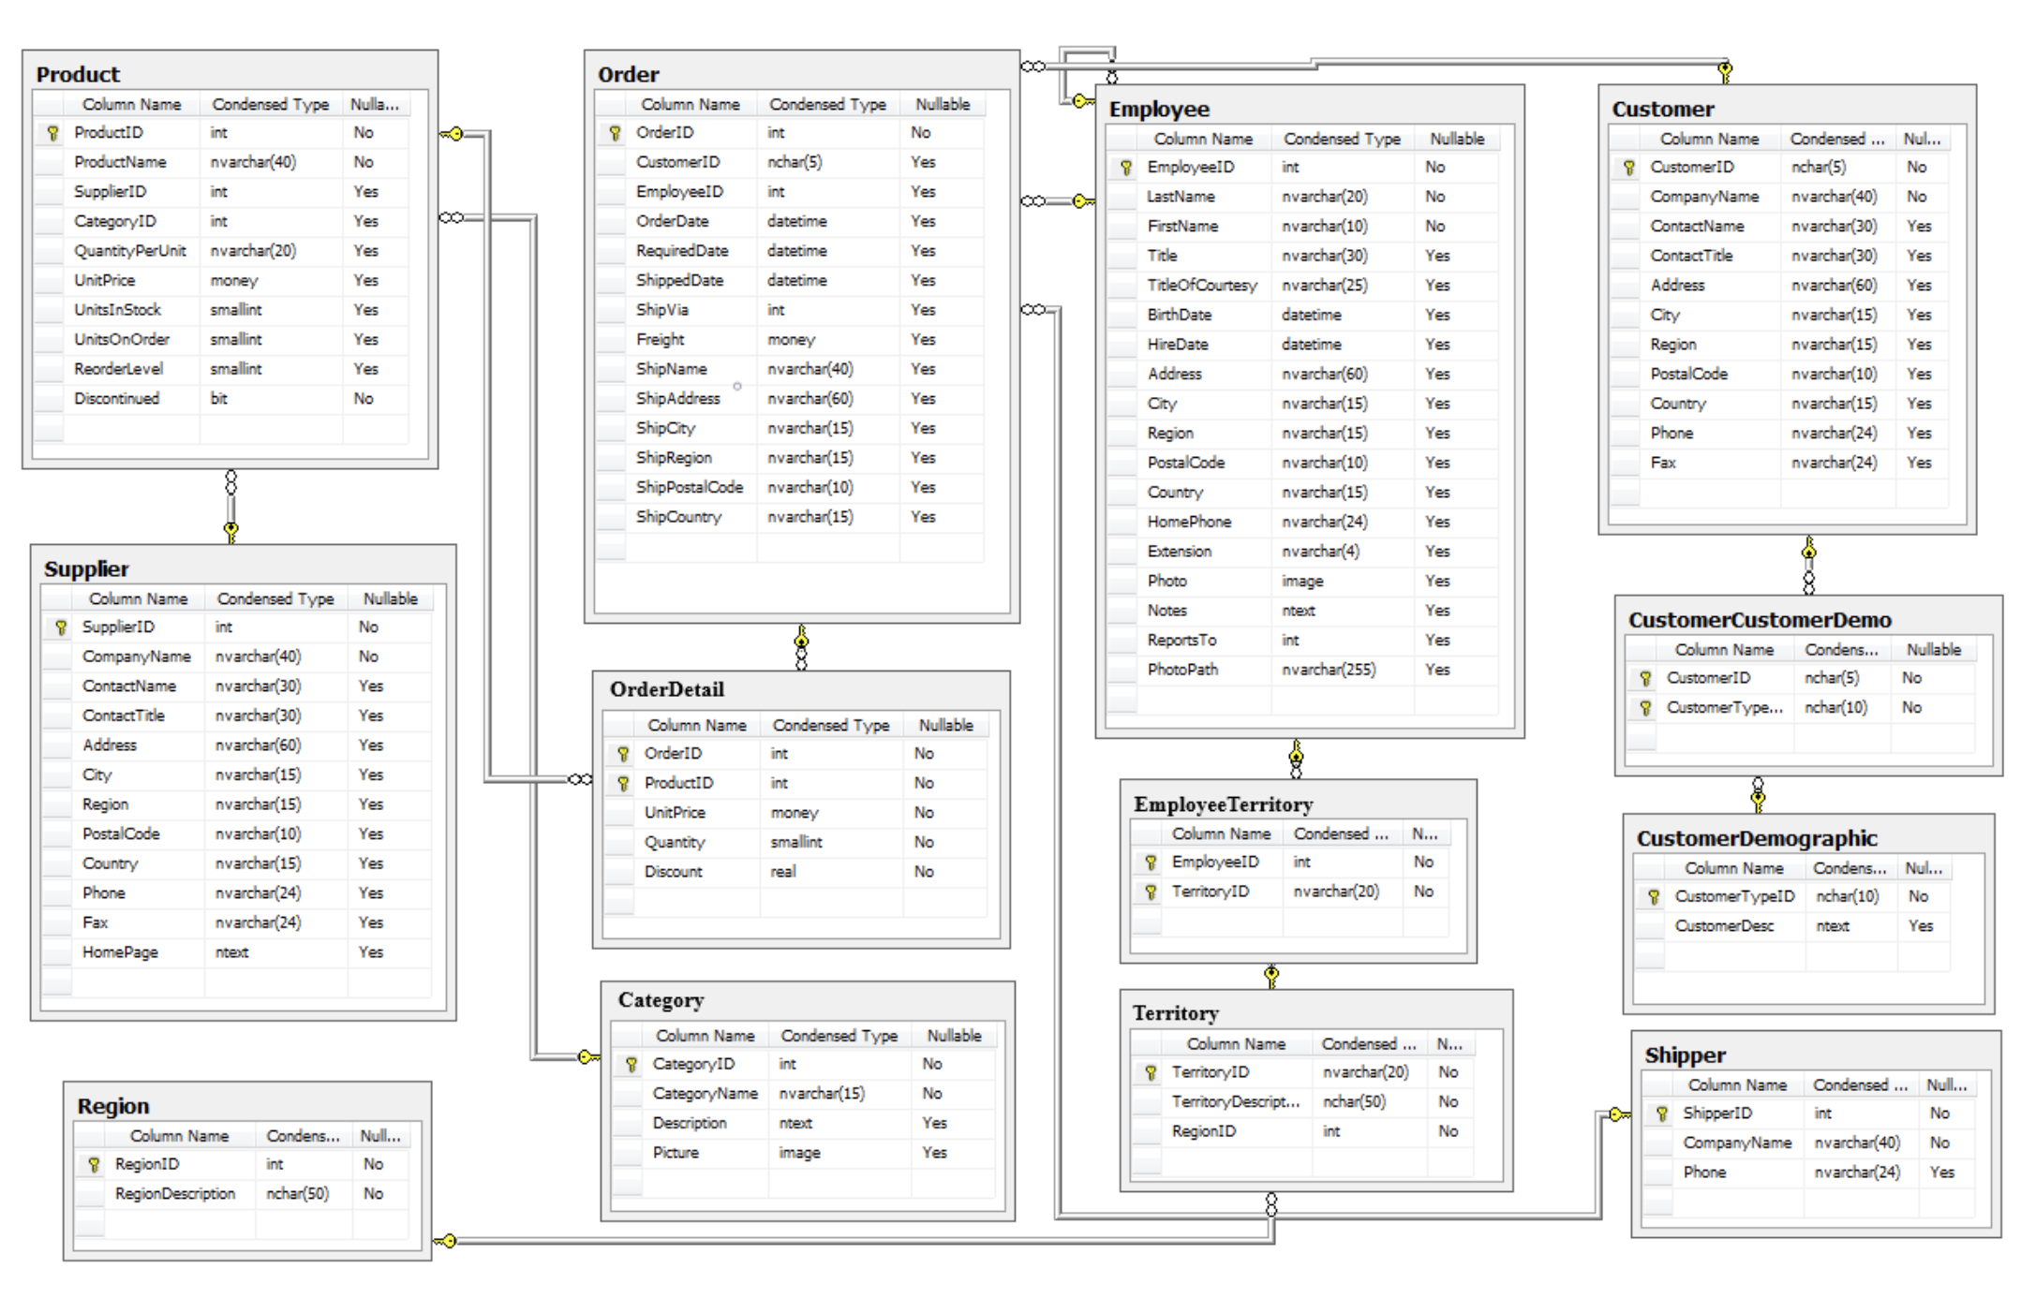Select the Employee–EmployeeTerritory relationship connector

(1296, 759)
